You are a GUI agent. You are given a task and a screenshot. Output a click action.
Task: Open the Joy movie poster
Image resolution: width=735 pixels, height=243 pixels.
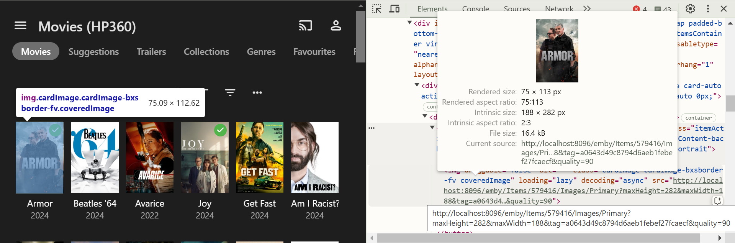click(205, 158)
